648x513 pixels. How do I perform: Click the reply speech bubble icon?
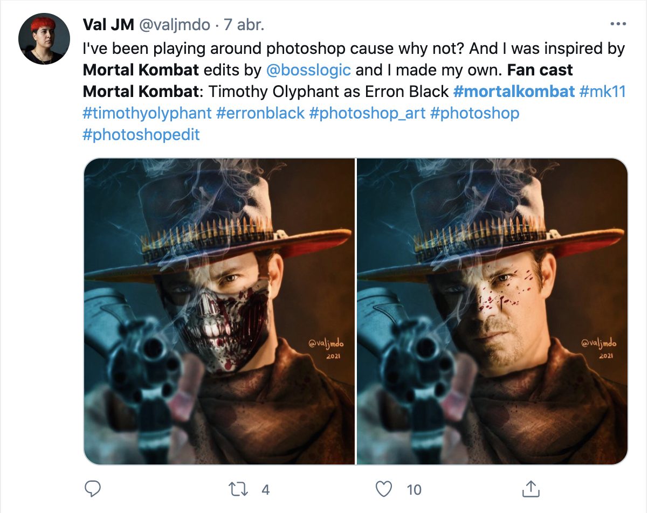click(93, 489)
